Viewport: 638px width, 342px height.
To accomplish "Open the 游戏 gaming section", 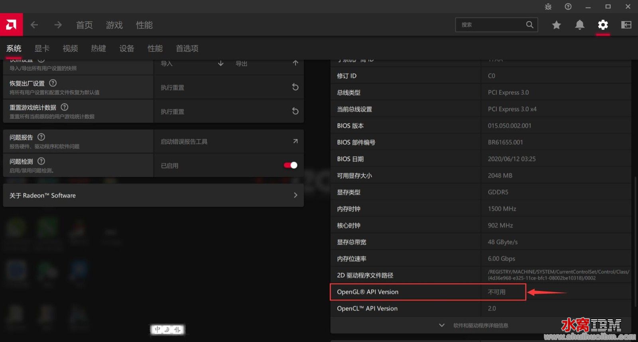I will point(114,25).
